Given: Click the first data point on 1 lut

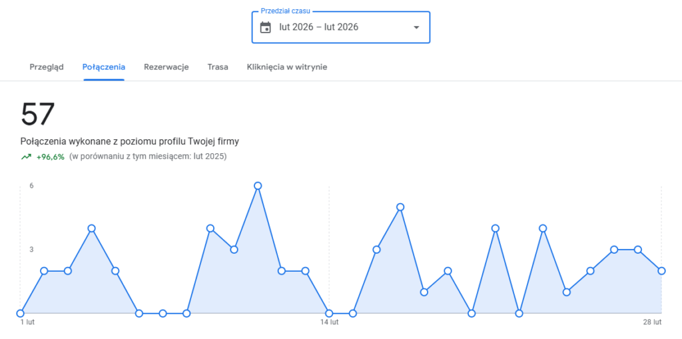Looking at the screenshot, I should click(20, 313).
